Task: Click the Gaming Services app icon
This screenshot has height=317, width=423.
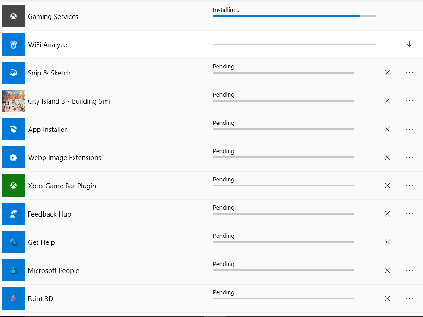Action: [x=13, y=16]
